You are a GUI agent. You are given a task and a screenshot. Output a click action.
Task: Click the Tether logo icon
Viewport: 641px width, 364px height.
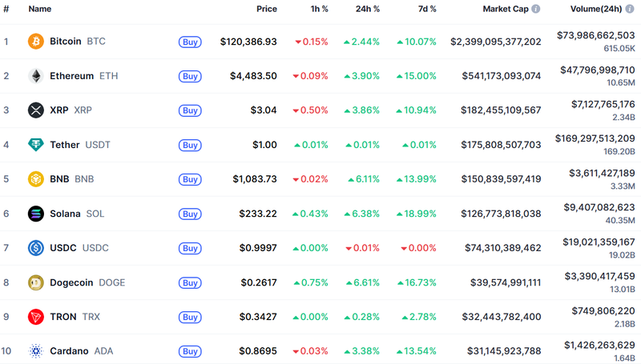[x=36, y=145]
